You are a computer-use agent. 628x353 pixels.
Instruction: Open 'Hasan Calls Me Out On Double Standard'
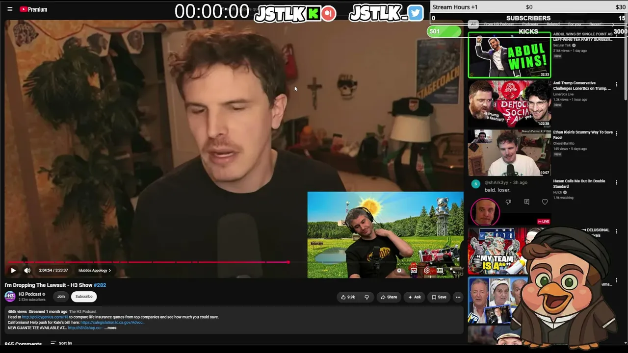point(579,184)
